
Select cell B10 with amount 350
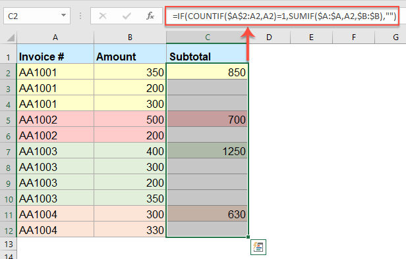(130, 198)
